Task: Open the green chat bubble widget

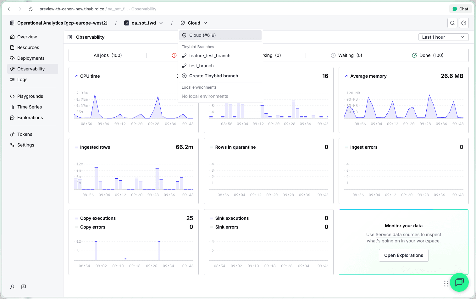Action: point(459,282)
